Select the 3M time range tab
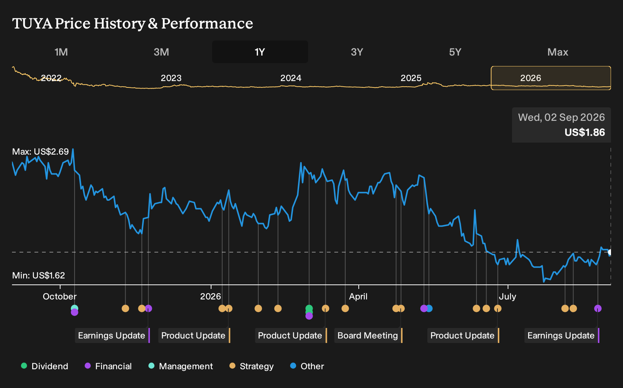Viewport: 623px width, 388px height. click(161, 52)
